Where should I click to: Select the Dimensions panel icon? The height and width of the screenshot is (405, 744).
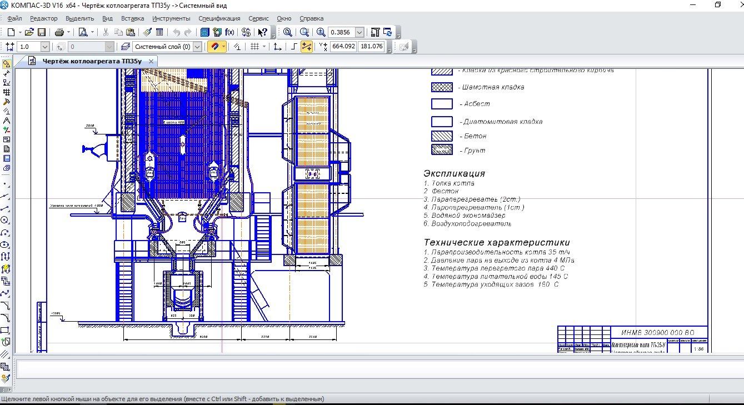click(6, 73)
